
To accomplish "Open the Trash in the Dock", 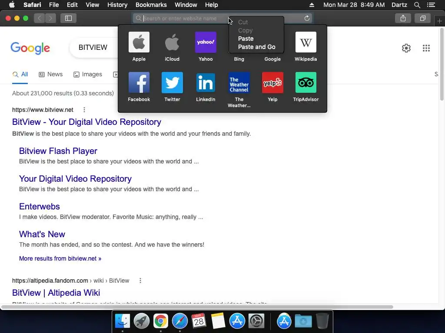I will point(322,321).
